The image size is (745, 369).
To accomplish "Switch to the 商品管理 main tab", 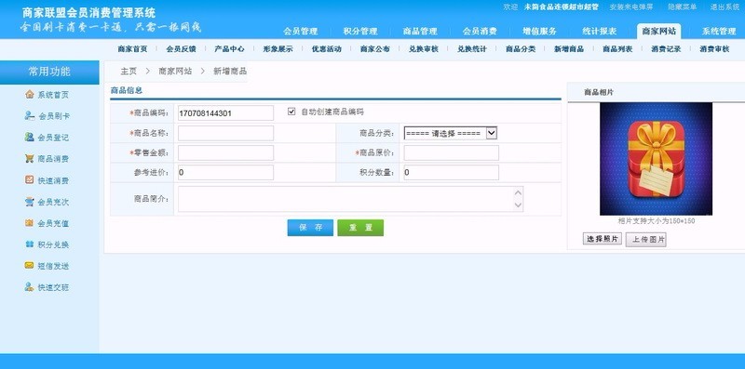I will pyautogui.click(x=420, y=32).
